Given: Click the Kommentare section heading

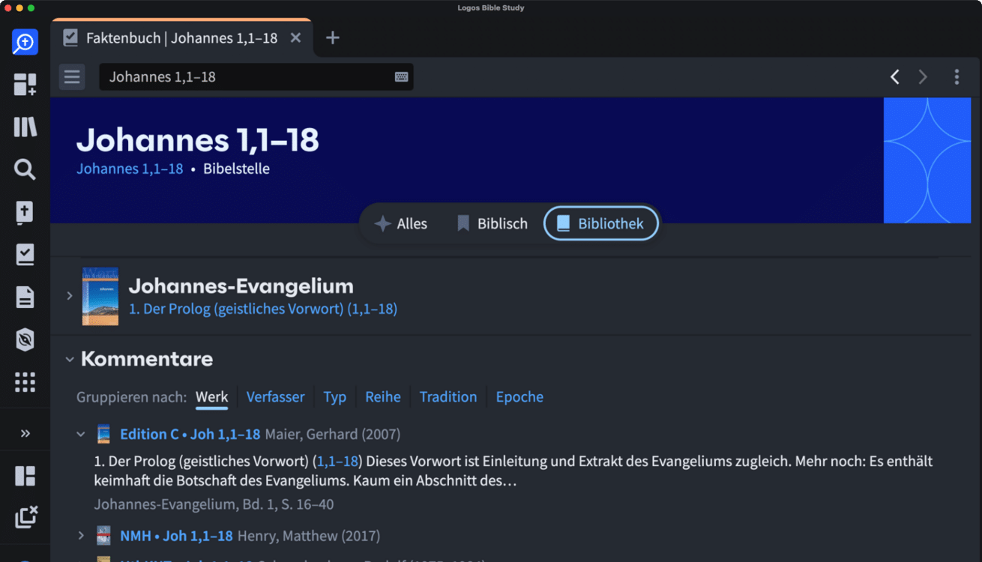Looking at the screenshot, I should pos(147,359).
